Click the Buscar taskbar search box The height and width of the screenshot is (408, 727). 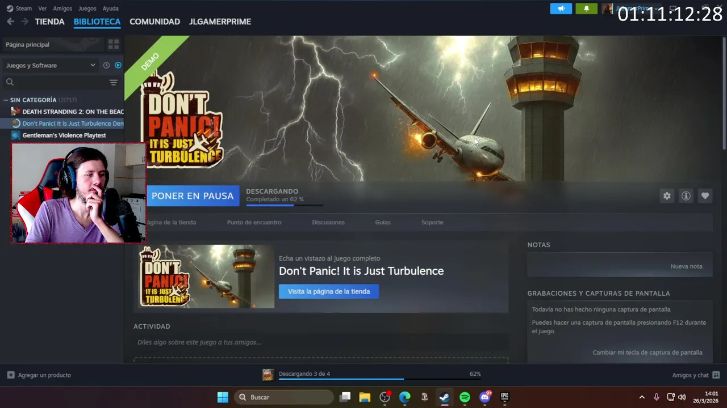coord(285,397)
